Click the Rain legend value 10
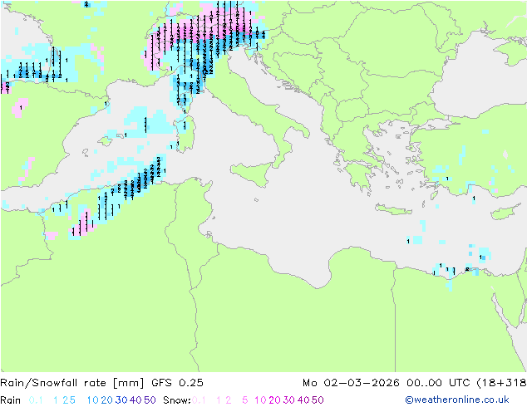The image size is (527, 407). coord(93,400)
